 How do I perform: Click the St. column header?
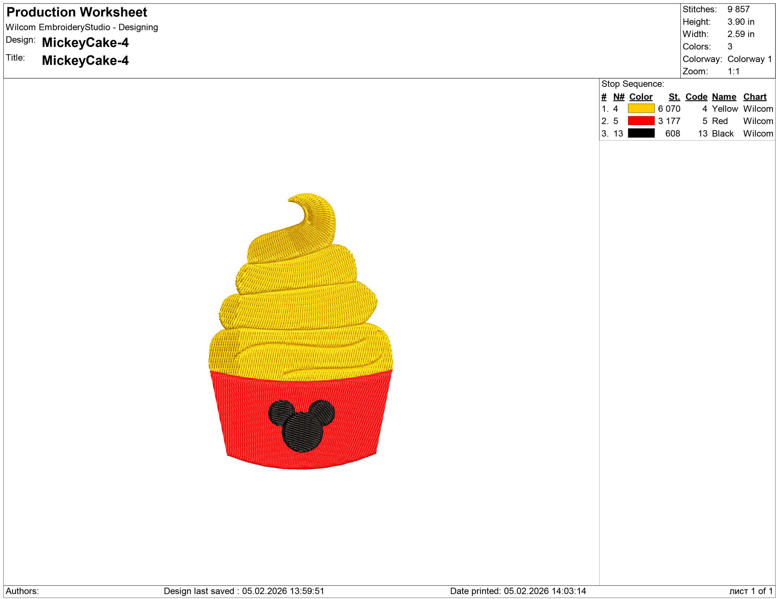pos(674,97)
